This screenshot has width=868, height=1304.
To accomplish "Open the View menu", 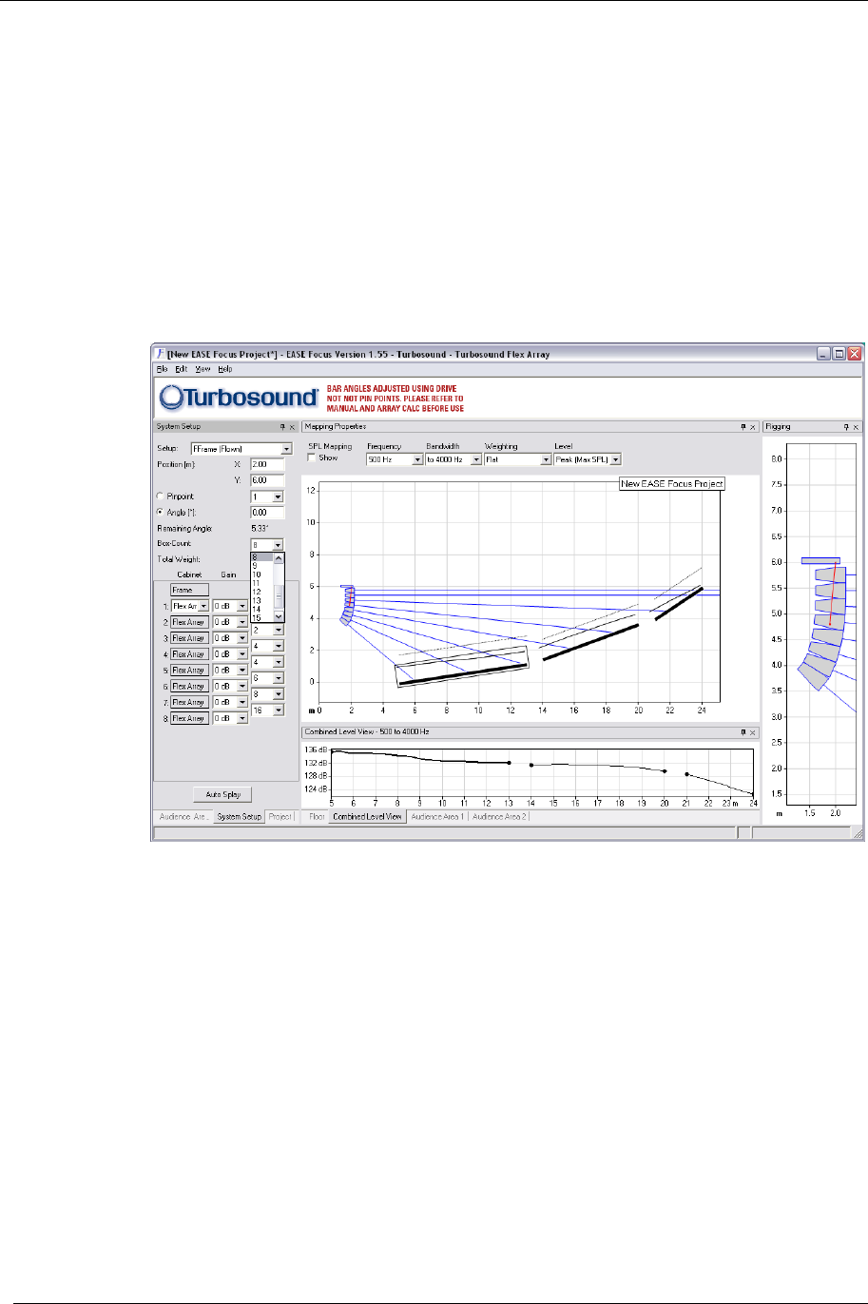I will point(203,369).
